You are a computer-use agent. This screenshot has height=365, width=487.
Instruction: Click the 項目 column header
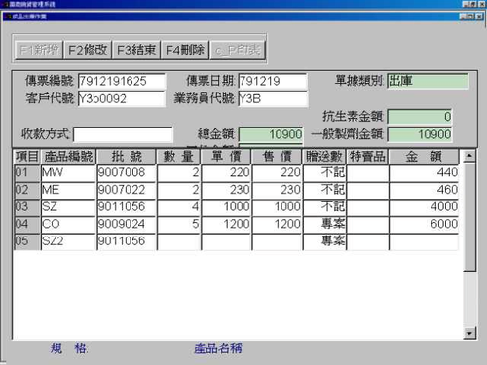pyautogui.click(x=27, y=157)
